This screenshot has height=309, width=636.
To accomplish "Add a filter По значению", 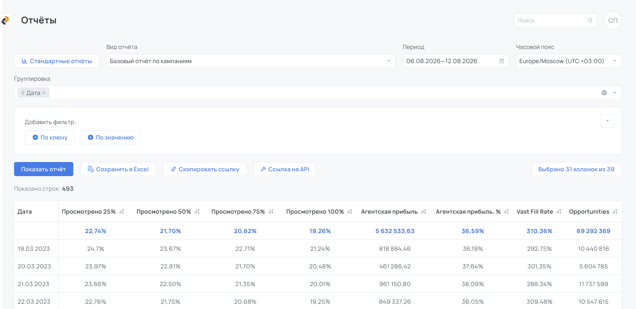I will (x=110, y=137).
